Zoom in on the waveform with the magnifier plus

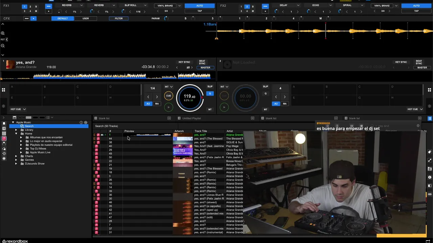click(3, 33)
